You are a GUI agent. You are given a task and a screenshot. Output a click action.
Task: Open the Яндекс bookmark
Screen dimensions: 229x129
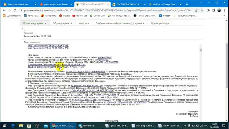(x=64, y=16)
